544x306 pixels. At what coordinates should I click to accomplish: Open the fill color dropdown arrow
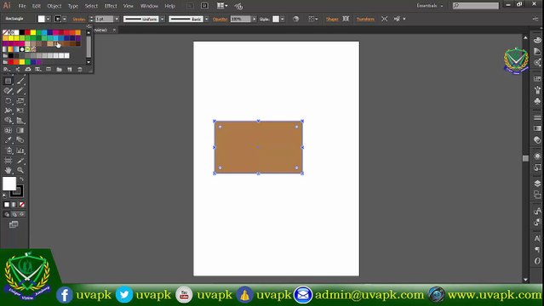tap(49, 19)
